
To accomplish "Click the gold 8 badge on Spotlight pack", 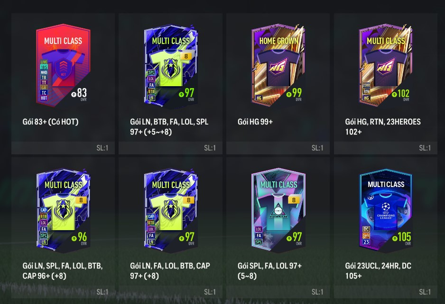I will click(294, 200).
